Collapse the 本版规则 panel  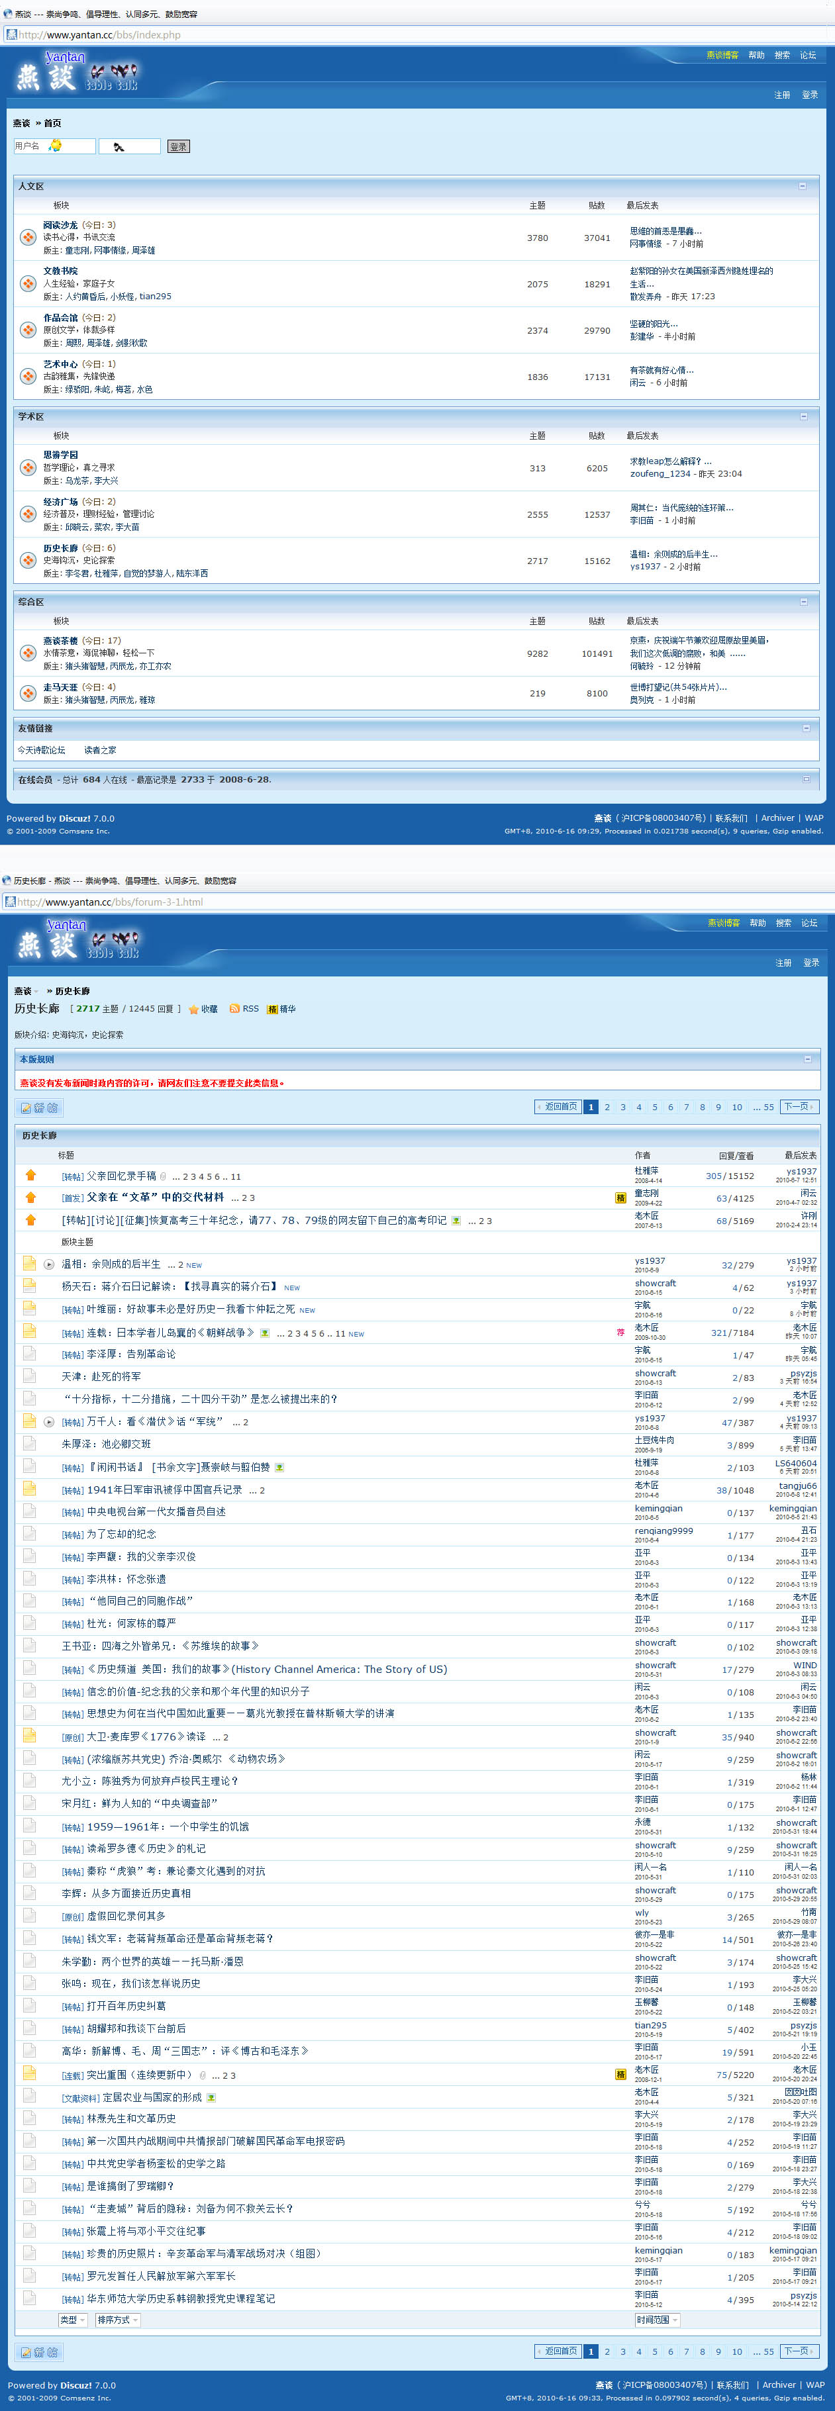(808, 1059)
